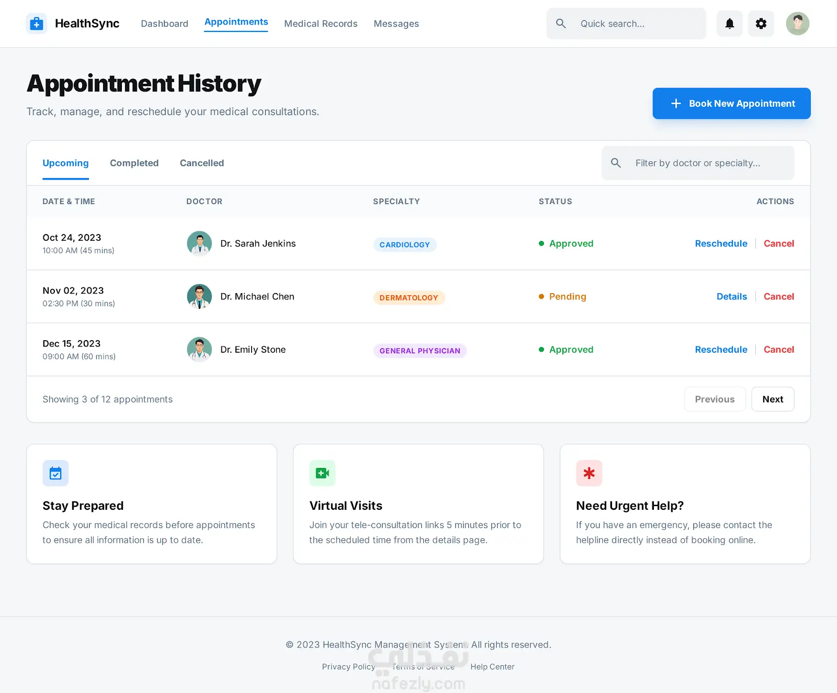Click Dr. Sarah Jenkins' avatar
Screen dimensions: 837x693
(x=199, y=243)
